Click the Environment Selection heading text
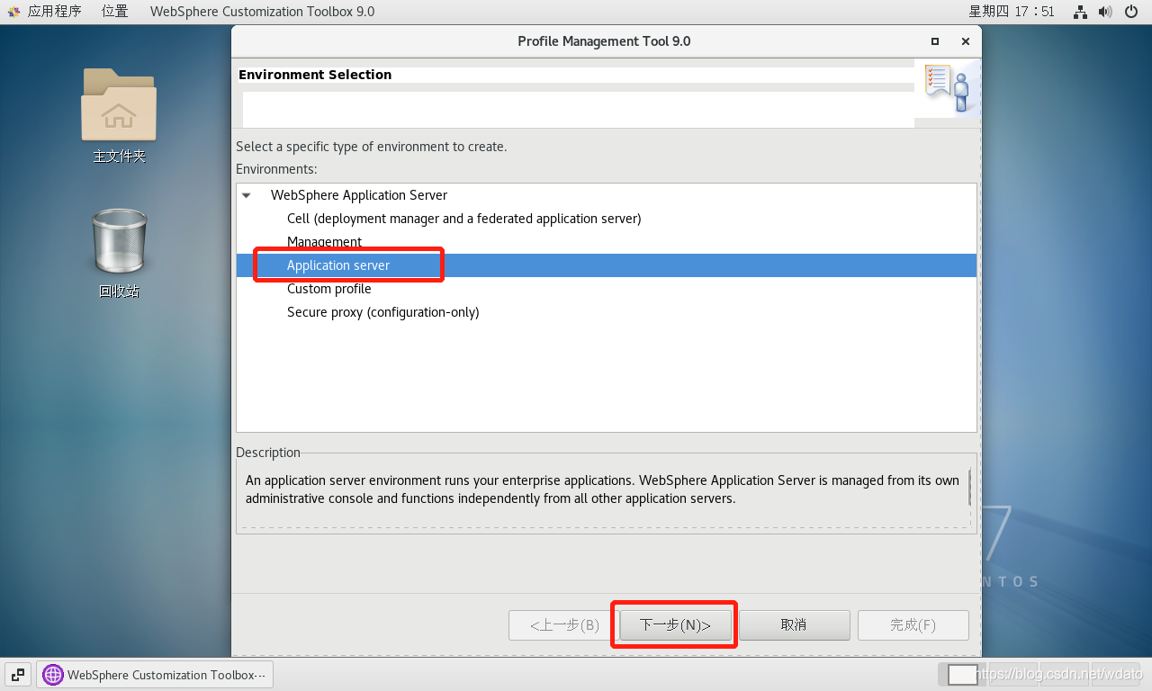 (x=315, y=75)
